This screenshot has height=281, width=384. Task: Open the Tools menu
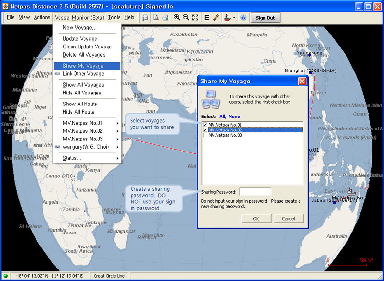[114, 17]
